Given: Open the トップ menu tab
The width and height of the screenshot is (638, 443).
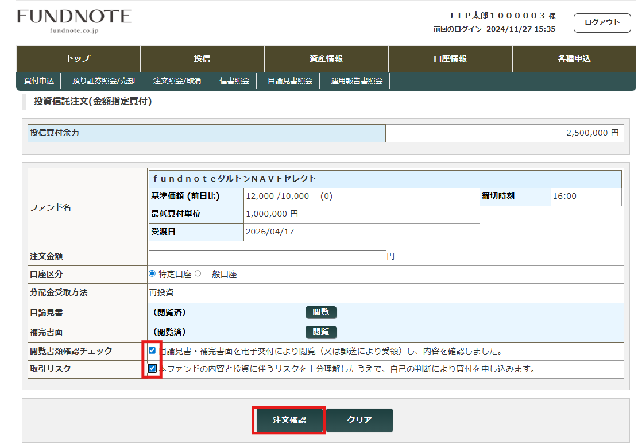Looking at the screenshot, I should tap(78, 59).
